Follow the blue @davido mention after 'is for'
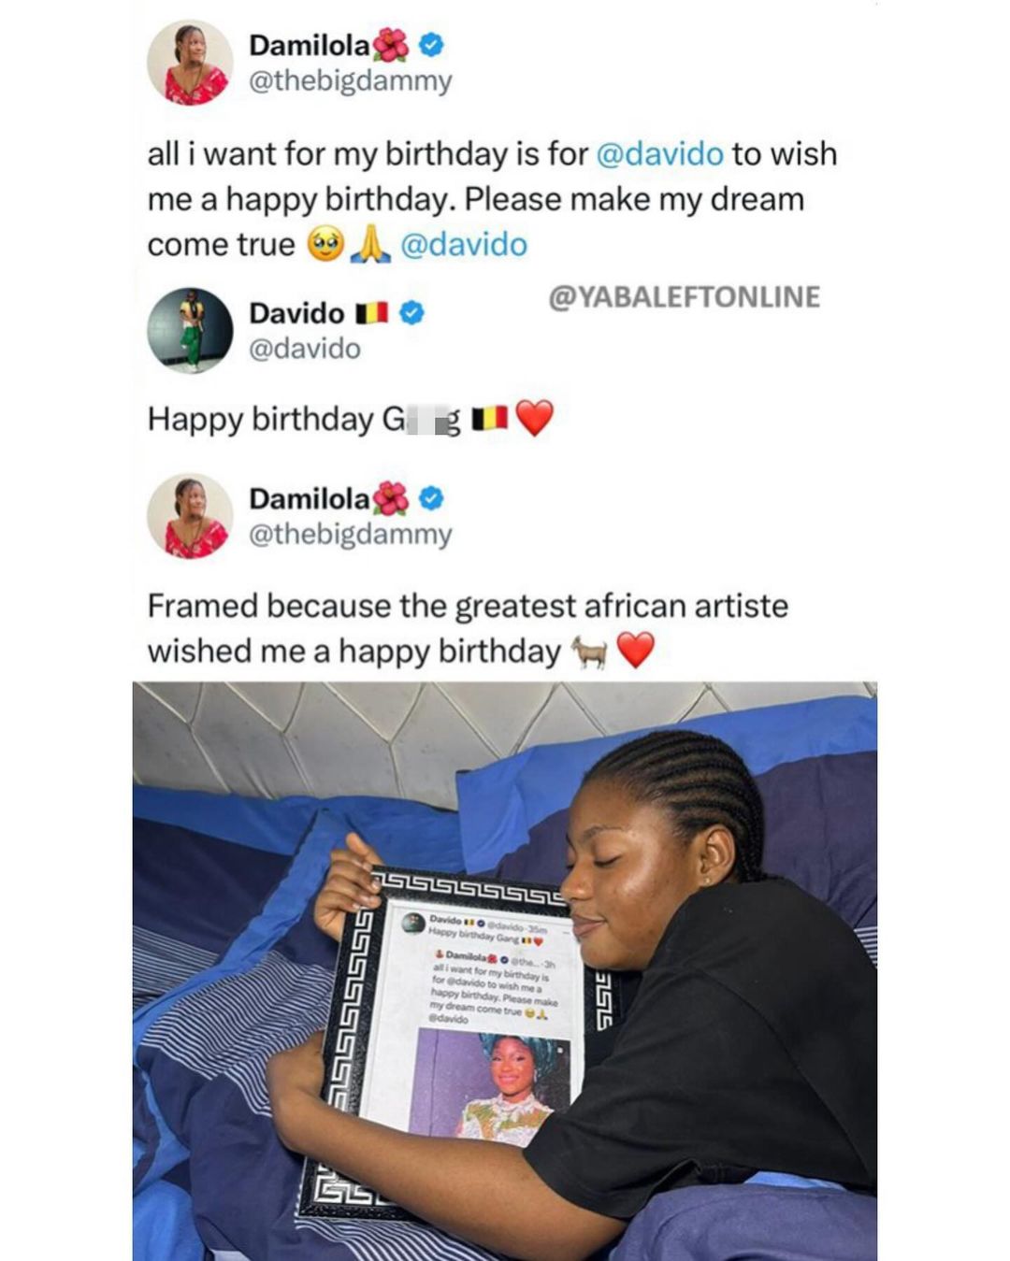The width and height of the screenshot is (1010, 1261). [x=659, y=154]
